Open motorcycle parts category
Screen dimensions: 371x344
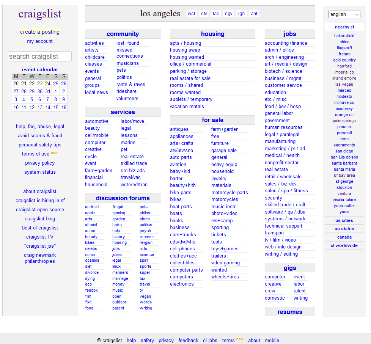pyautogui.click(x=230, y=193)
